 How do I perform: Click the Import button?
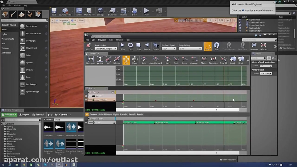click(x=24, y=115)
